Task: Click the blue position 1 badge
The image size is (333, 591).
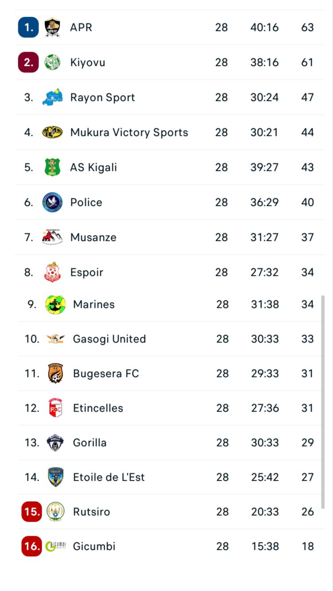Action: coord(28,27)
